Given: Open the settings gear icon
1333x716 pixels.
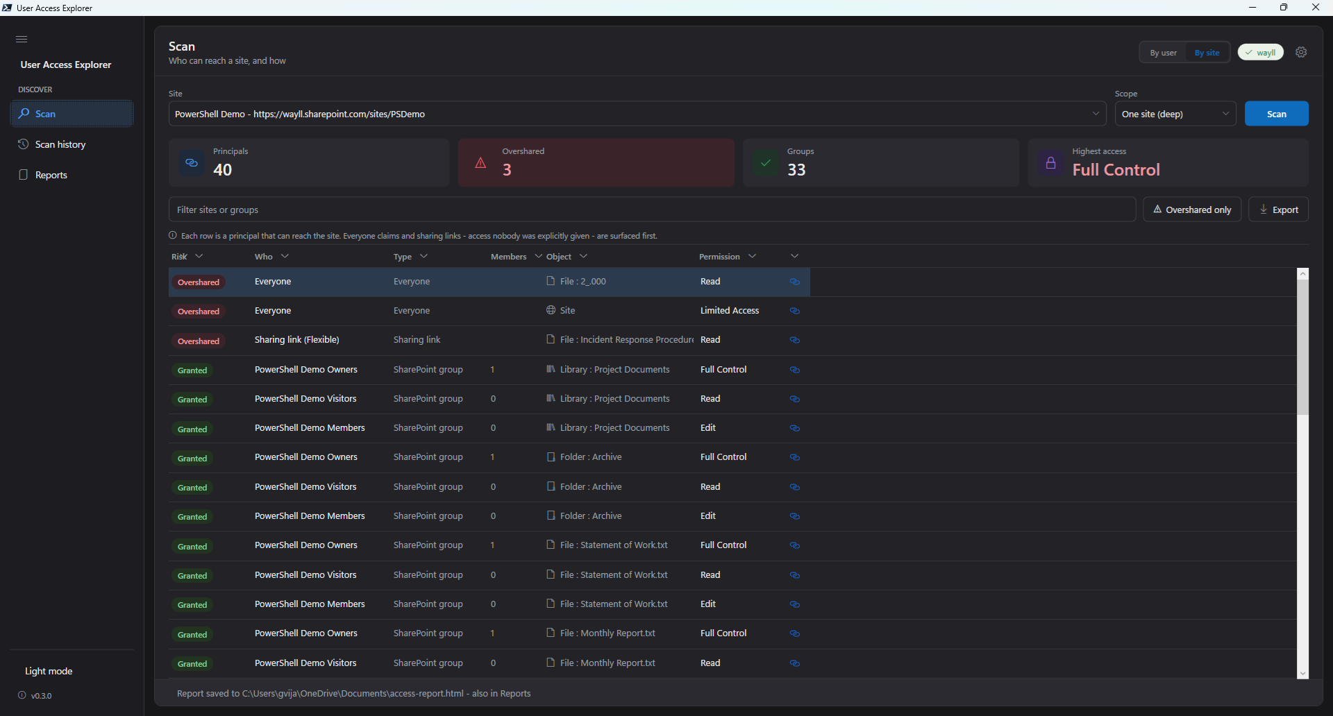Looking at the screenshot, I should pyautogui.click(x=1302, y=52).
